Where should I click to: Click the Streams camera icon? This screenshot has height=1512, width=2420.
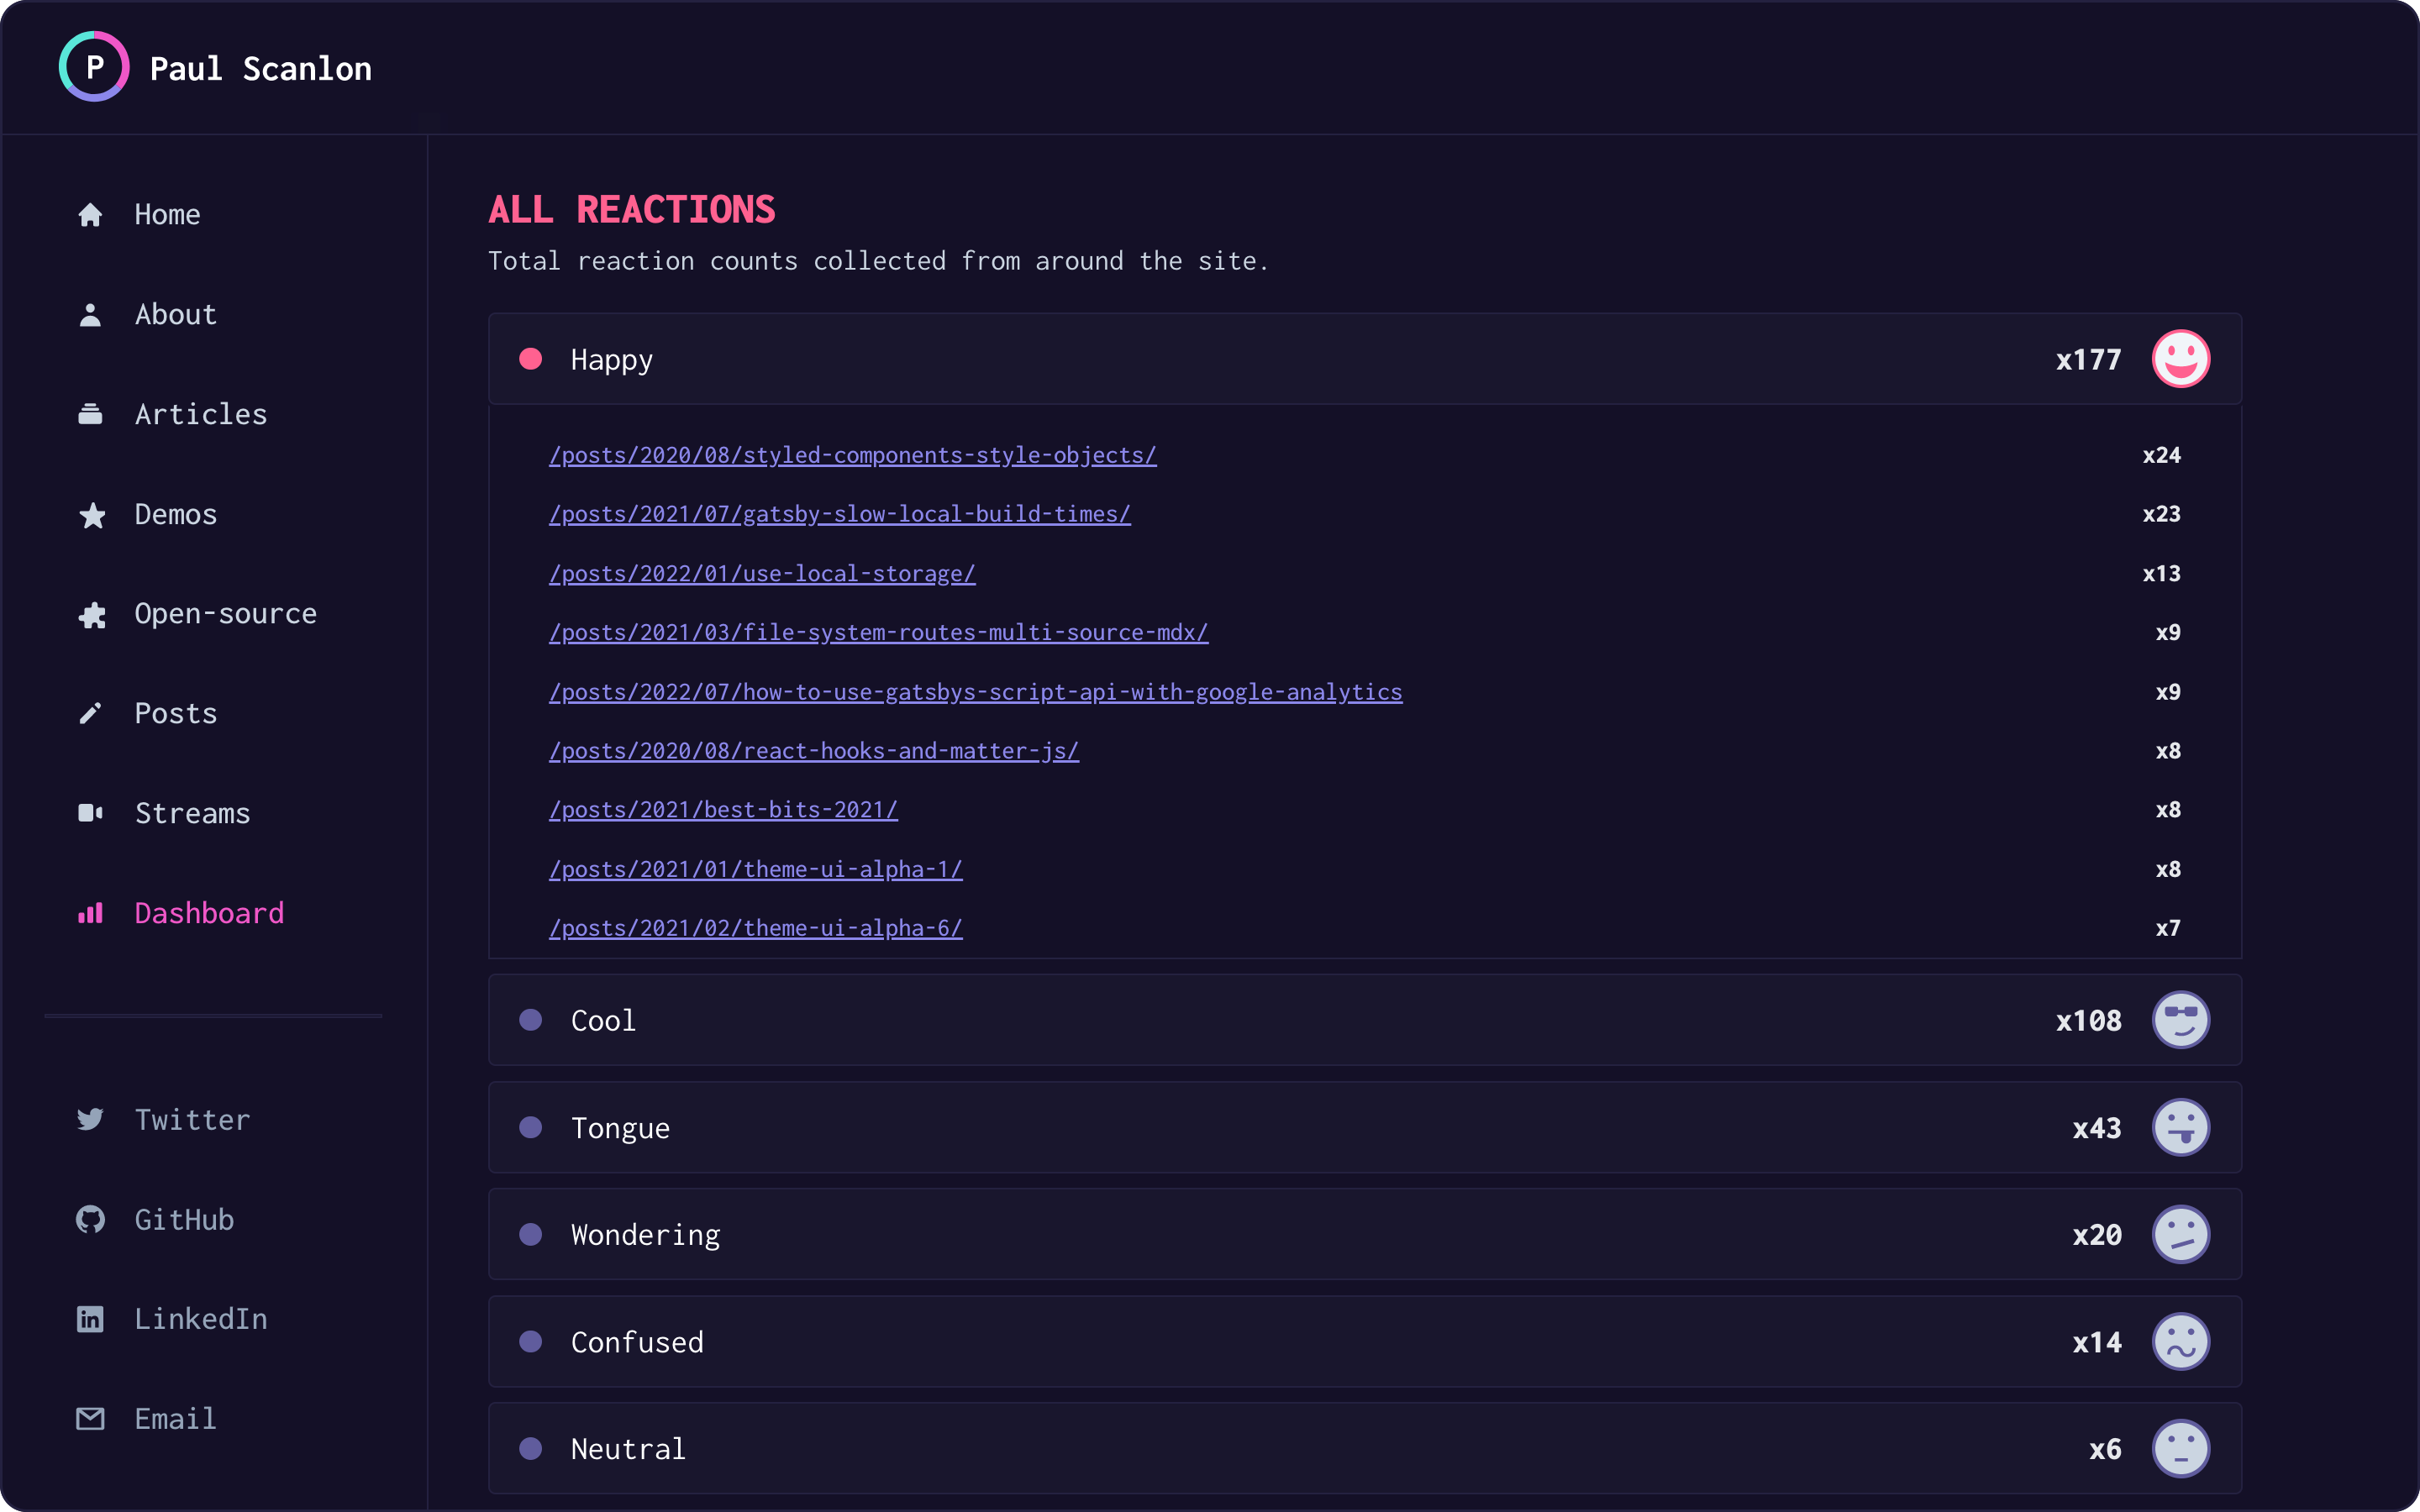(x=91, y=813)
